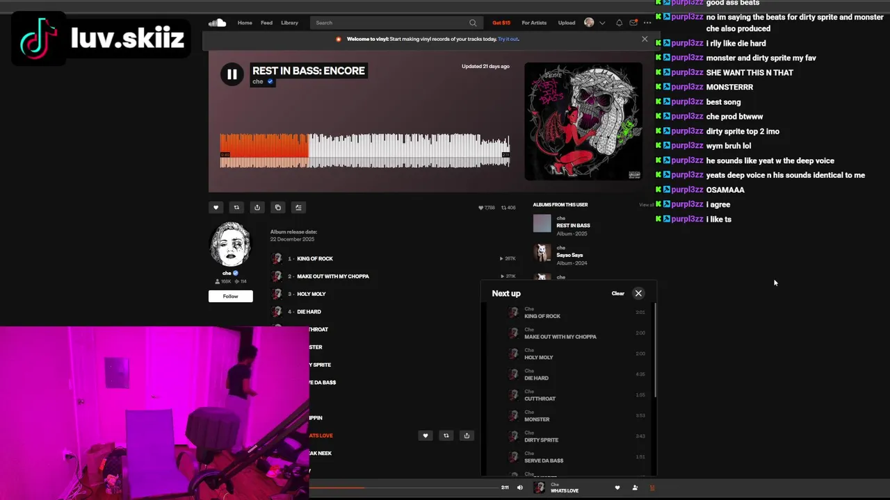Open album likes count 7,788
Screen dimensions: 890x500
tap(487, 208)
